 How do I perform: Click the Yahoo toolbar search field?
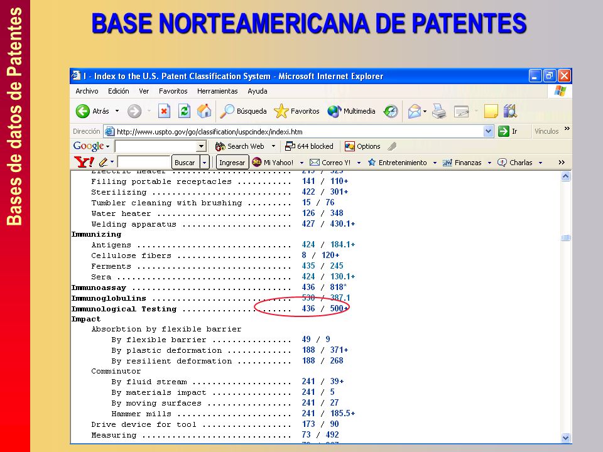[x=144, y=163]
